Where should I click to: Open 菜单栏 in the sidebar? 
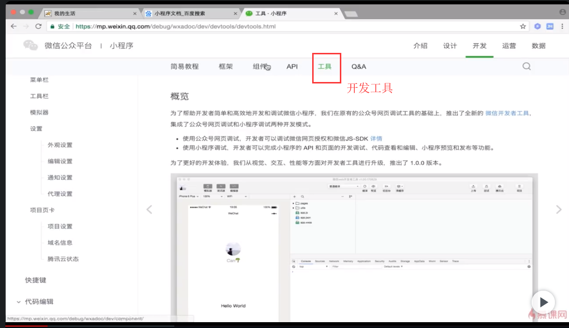pos(39,80)
